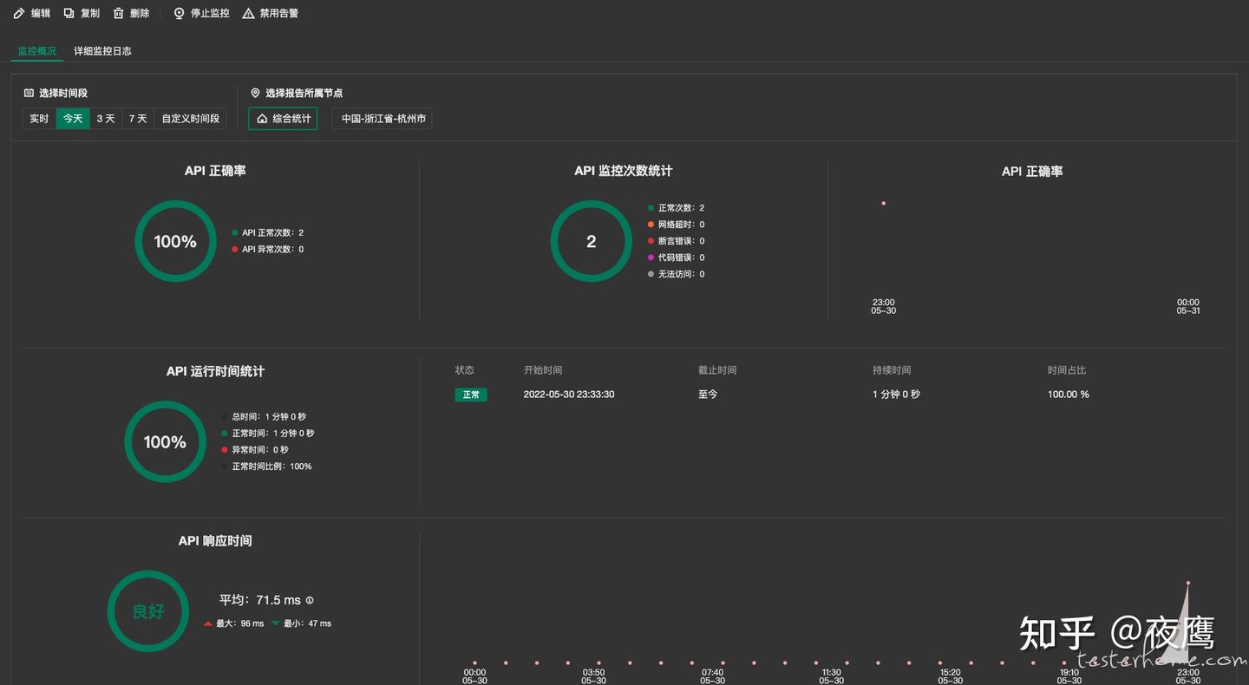Image resolution: width=1249 pixels, height=685 pixels.
Task: Click 持续时间 column header
Action: pos(892,370)
